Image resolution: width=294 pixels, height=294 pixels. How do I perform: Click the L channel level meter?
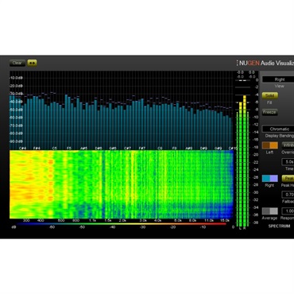pos(241,165)
